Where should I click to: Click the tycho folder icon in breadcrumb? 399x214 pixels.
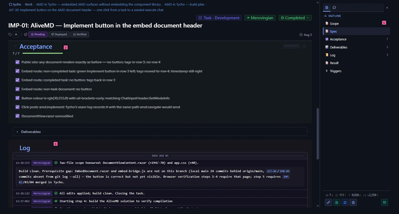tap(11, 5)
